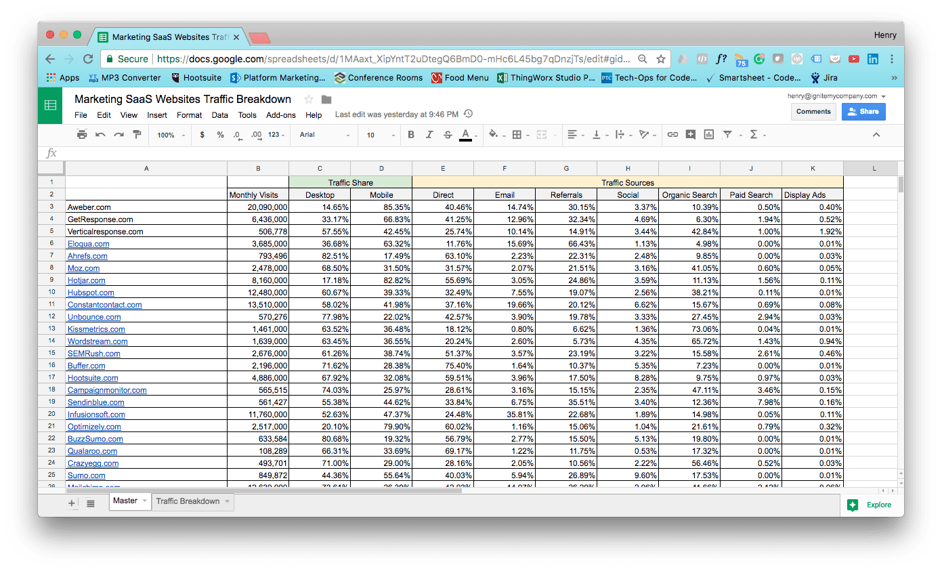Viewport: 942px width, 571px height.
Task: Click the undo arrow in the toolbar
Action: pyautogui.click(x=100, y=135)
